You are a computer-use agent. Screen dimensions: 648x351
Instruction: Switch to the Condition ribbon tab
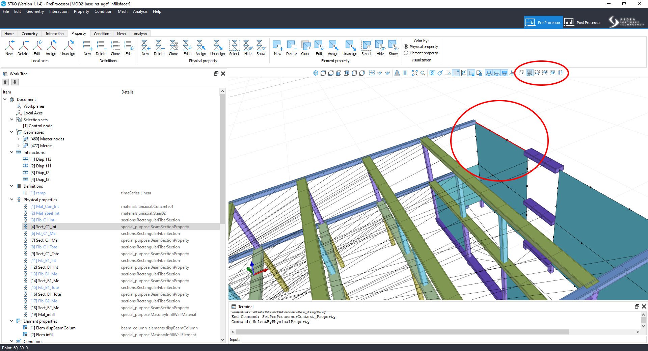pyautogui.click(x=101, y=34)
